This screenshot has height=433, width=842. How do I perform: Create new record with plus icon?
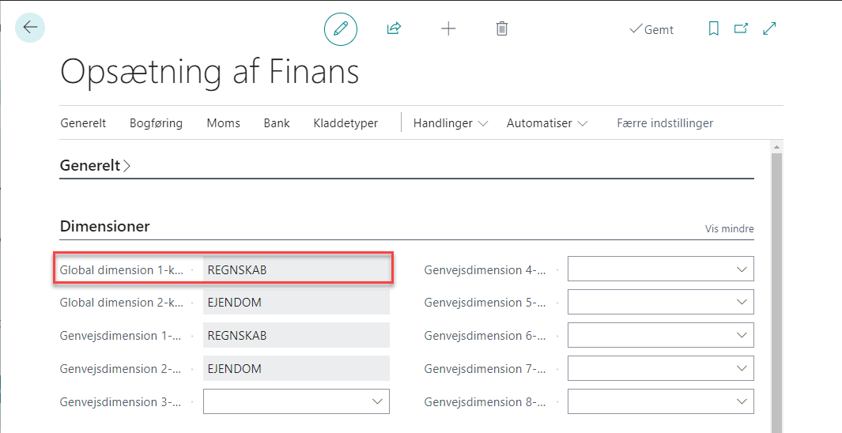point(448,28)
